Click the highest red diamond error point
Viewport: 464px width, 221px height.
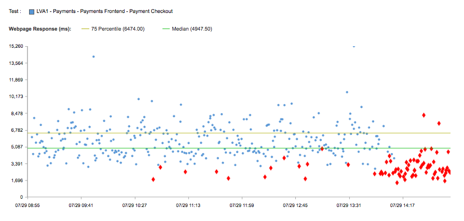pos(424,115)
